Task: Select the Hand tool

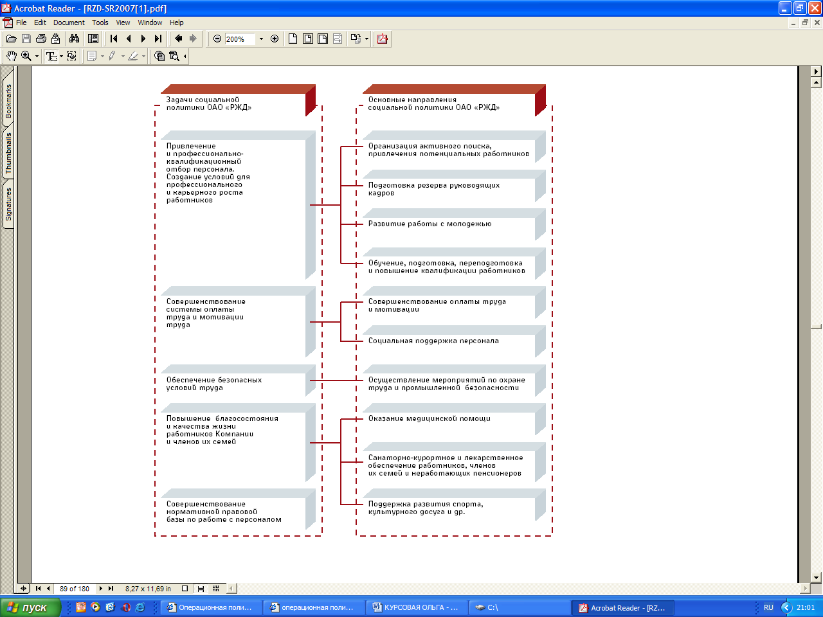Action: pyautogui.click(x=11, y=57)
